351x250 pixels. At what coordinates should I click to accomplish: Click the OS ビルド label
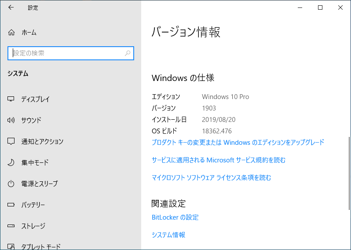pyautogui.click(x=165, y=131)
